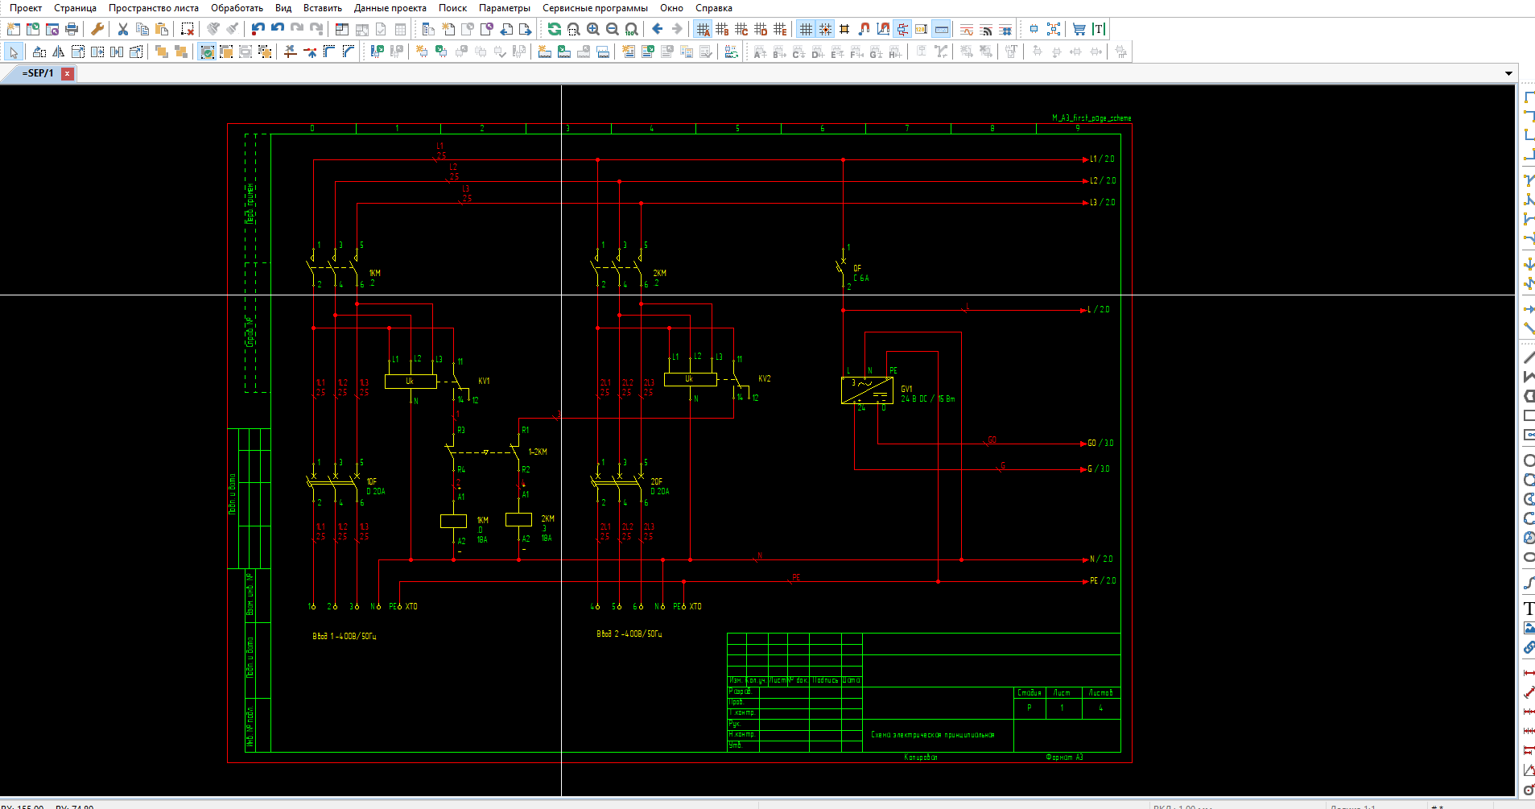Viewport: 1535px width, 809px height.
Task: Toggle grid display on the page
Action: [x=806, y=29]
